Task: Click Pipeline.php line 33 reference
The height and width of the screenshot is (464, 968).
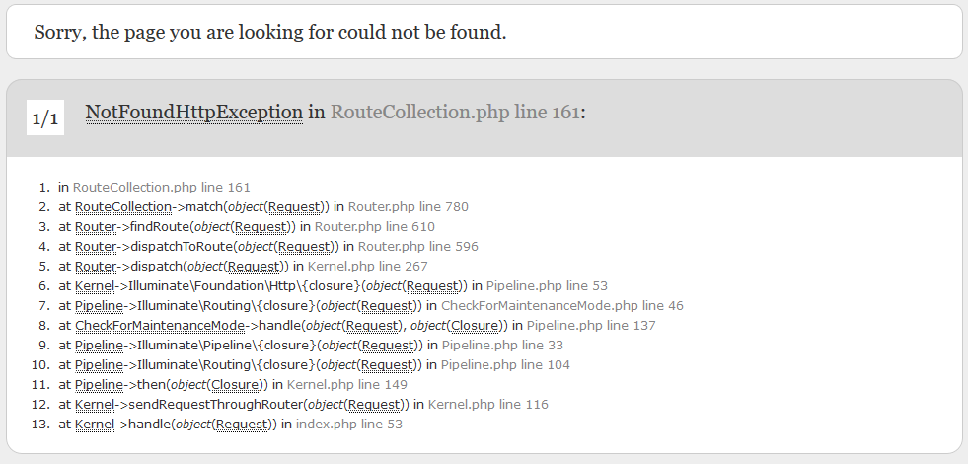Action: tap(502, 346)
